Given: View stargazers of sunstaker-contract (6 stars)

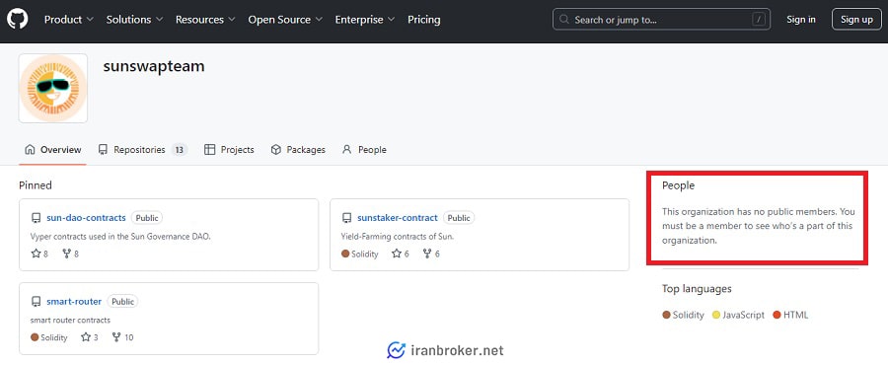Looking at the screenshot, I should [400, 254].
